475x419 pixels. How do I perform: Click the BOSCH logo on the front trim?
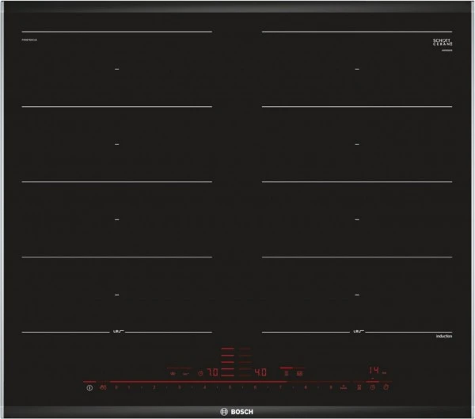tap(237, 409)
